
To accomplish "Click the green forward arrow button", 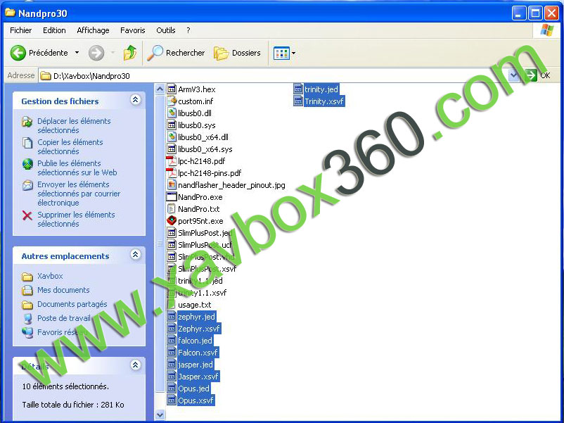I will pyautogui.click(x=96, y=53).
